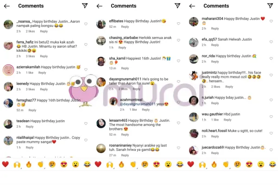278x185 pixels.
Task: Reply to dayangnuramah011's comment
Action: click(x=137, y=89)
